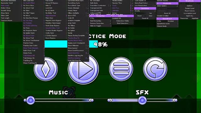Select the Treasure Room entry

(x=11, y=20)
